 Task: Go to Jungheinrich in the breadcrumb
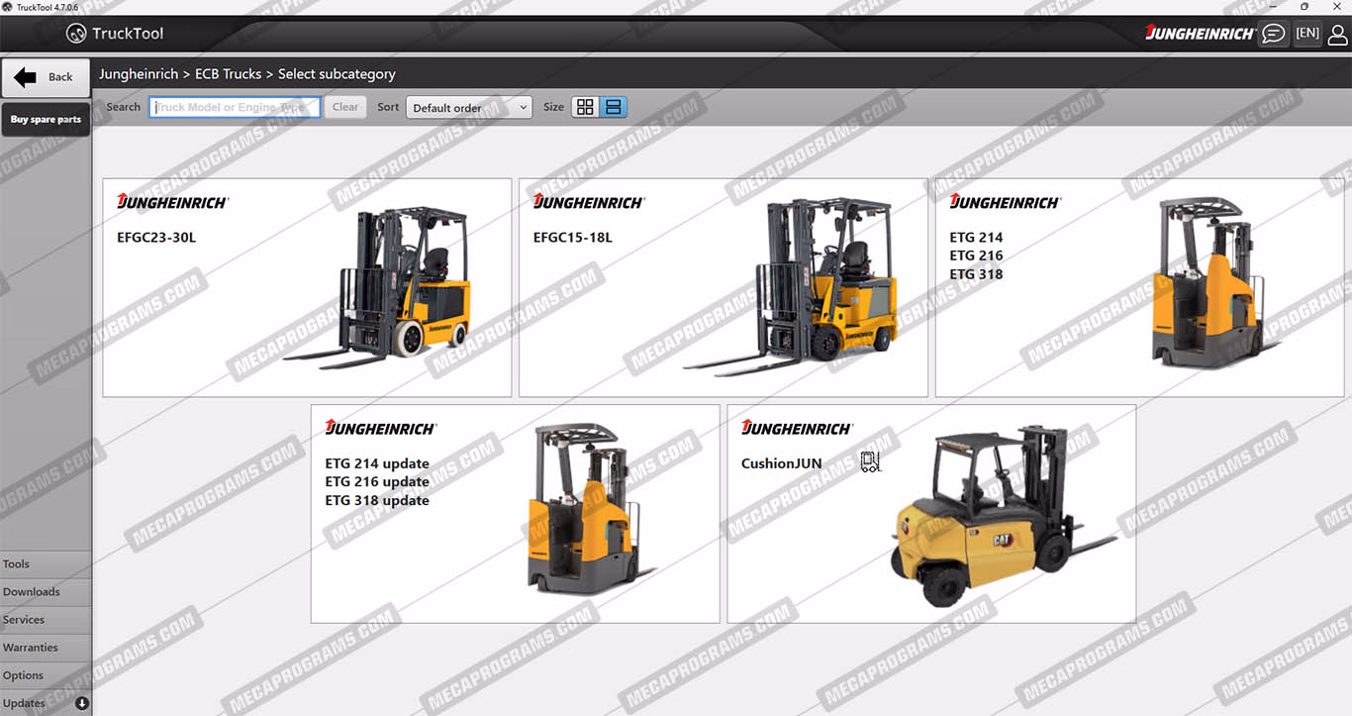tap(139, 74)
